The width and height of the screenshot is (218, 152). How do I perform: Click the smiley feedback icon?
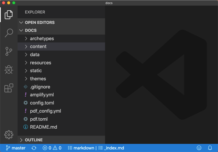[x=199, y=148]
